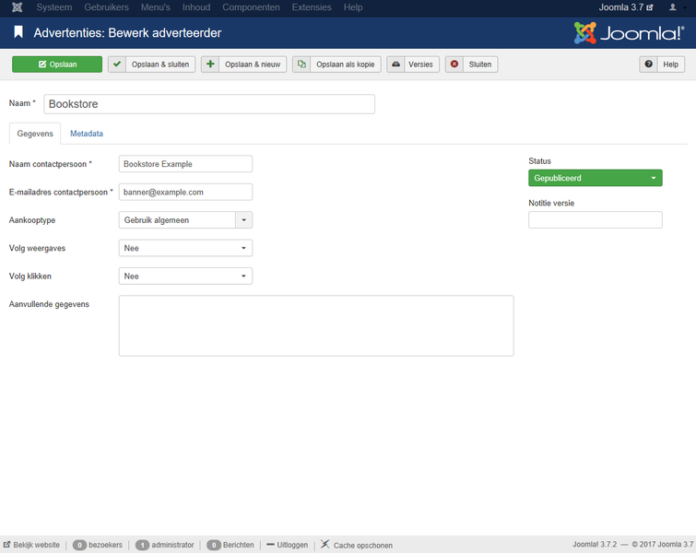Click the Bekijk website external-link icon

pyautogui.click(x=6, y=544)
